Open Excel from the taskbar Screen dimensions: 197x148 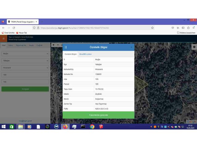click(x=11, y=126)
